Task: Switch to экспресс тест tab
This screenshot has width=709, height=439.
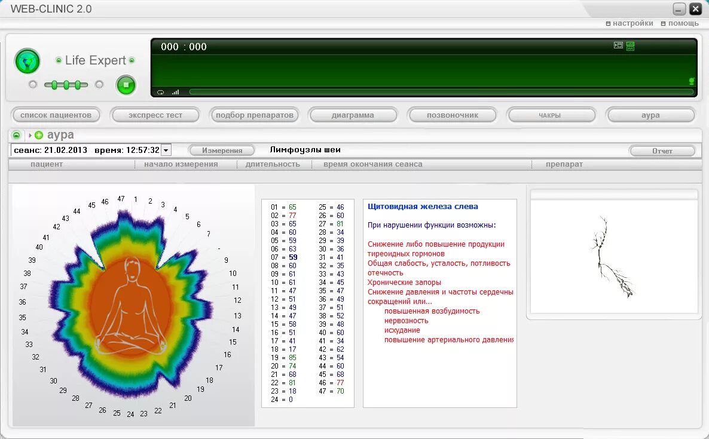Action: click(x=155, y=115)
